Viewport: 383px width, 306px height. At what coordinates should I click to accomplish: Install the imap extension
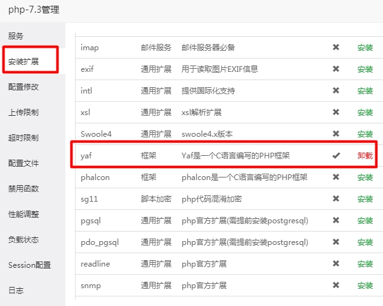point(365,48)
